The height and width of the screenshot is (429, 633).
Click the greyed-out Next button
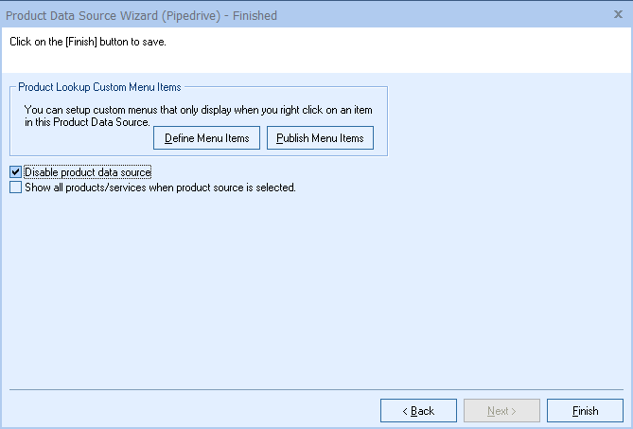[x=501, y=411]
